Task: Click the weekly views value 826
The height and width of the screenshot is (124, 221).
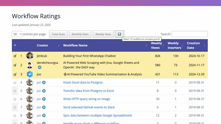Action: coord(158,56)
